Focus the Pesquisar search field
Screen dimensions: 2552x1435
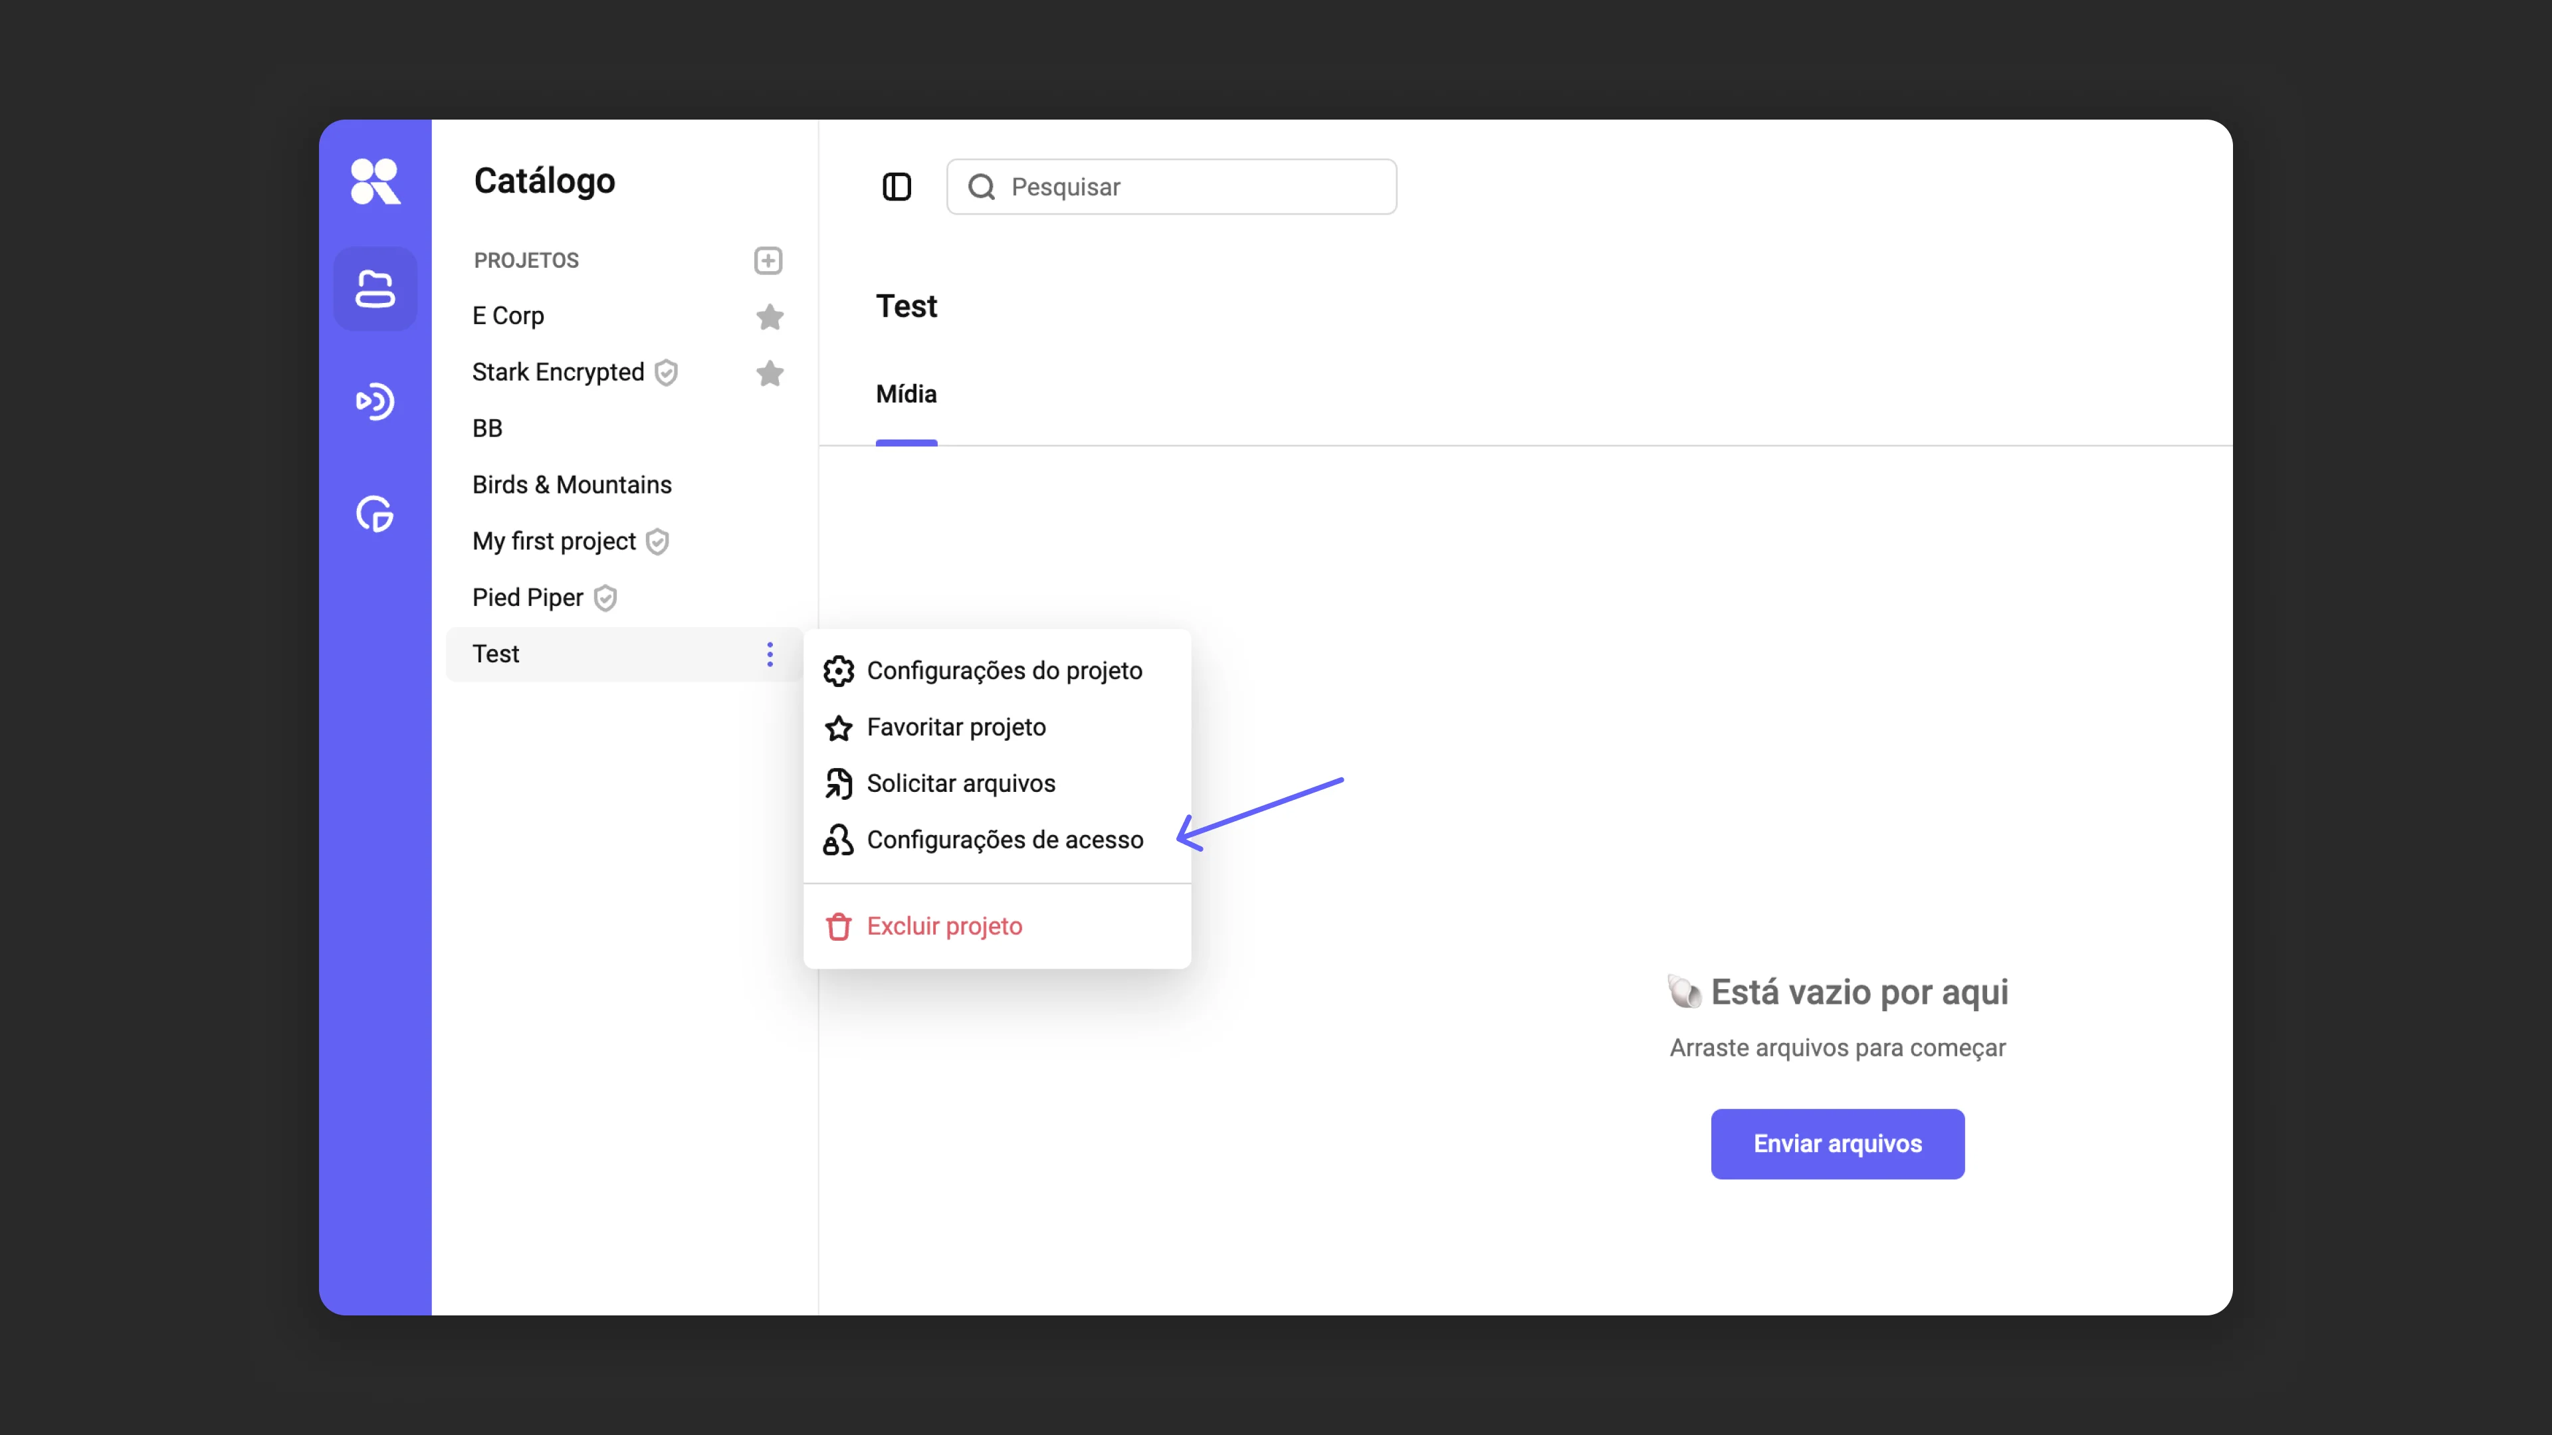1172,186
